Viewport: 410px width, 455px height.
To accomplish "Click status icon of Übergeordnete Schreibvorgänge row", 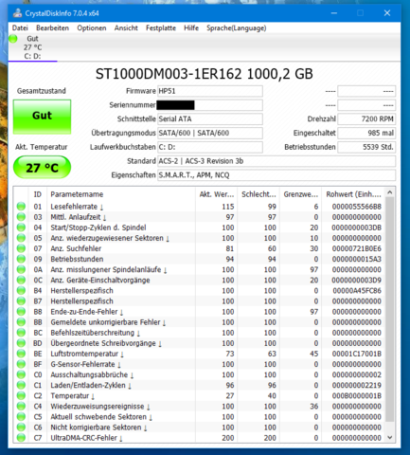I will tap(21, 343).
